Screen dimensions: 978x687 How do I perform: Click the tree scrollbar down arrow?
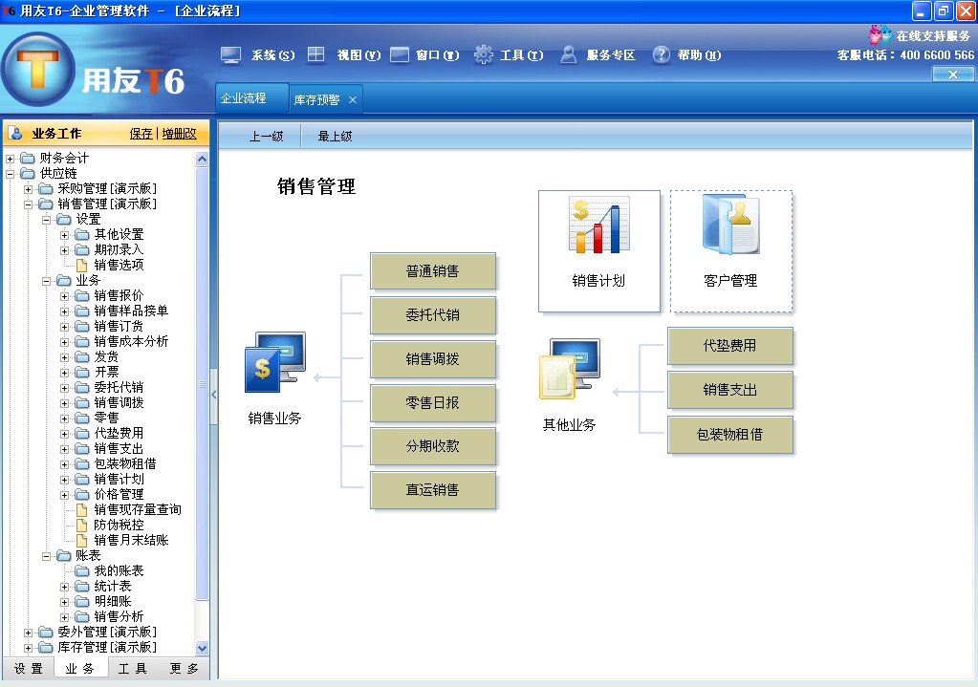coord(202,648)
